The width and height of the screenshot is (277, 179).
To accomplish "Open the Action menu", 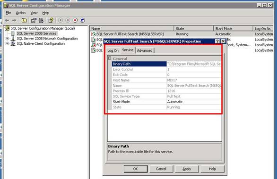I will pos(20,13).
